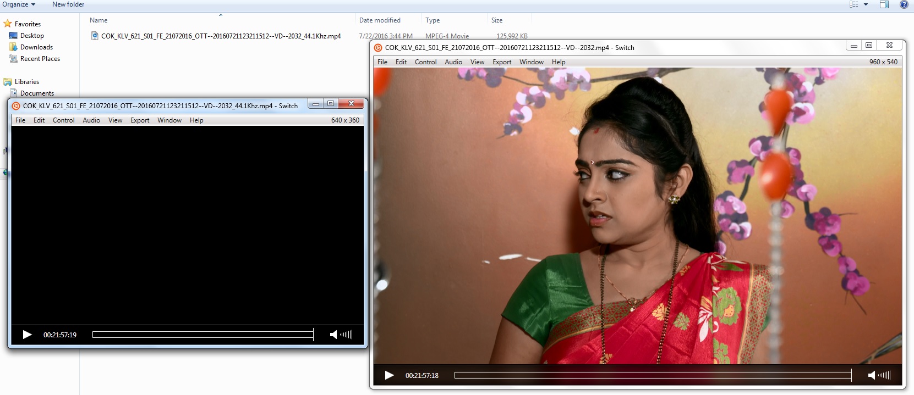
Task: Open File menu in the 960 x 540 window
Action: (382, 62)
